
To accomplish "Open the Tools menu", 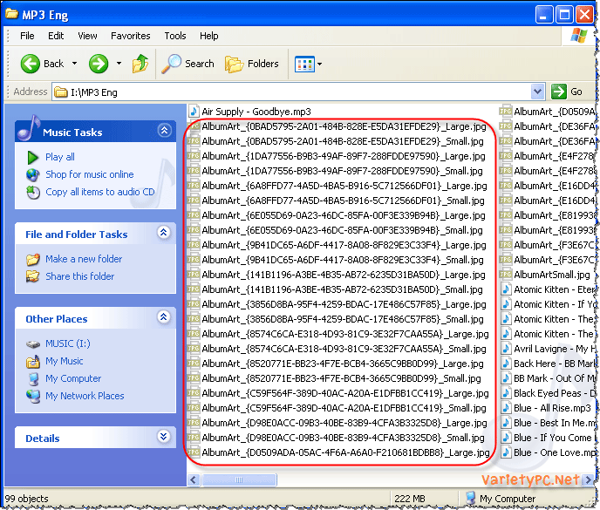I will (x=175, y=36).
